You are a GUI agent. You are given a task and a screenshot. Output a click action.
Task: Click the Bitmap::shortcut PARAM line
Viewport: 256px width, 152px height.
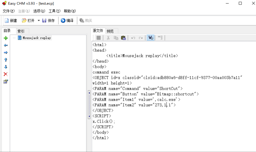coord(146,94)
